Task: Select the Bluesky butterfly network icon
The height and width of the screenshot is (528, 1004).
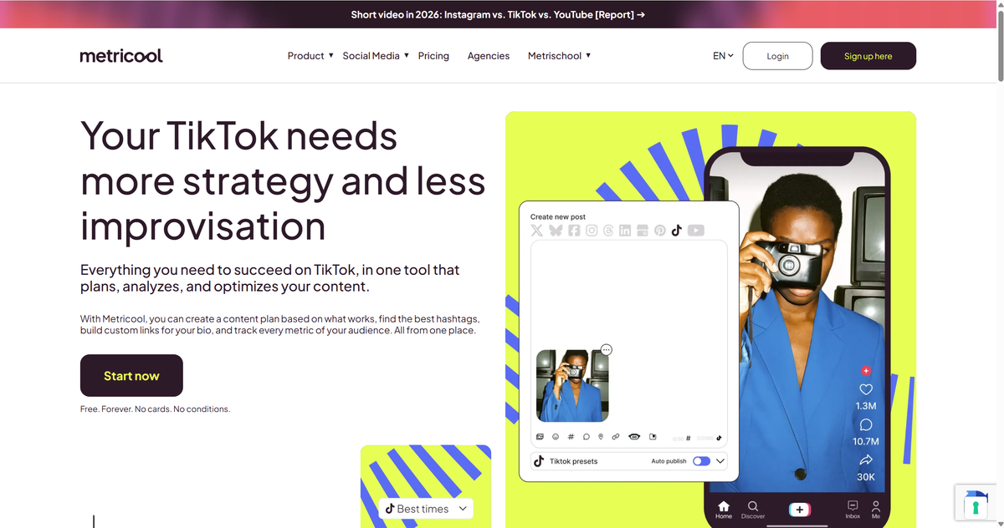Action: [x=556, y=231]
